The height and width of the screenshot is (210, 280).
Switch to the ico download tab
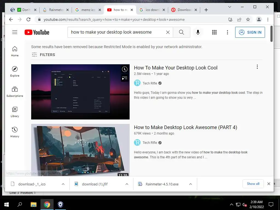(152, 10)
